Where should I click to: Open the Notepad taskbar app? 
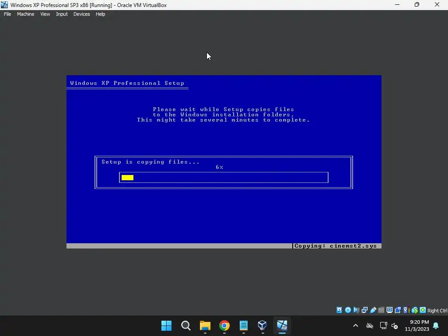[x=243, y=325]
